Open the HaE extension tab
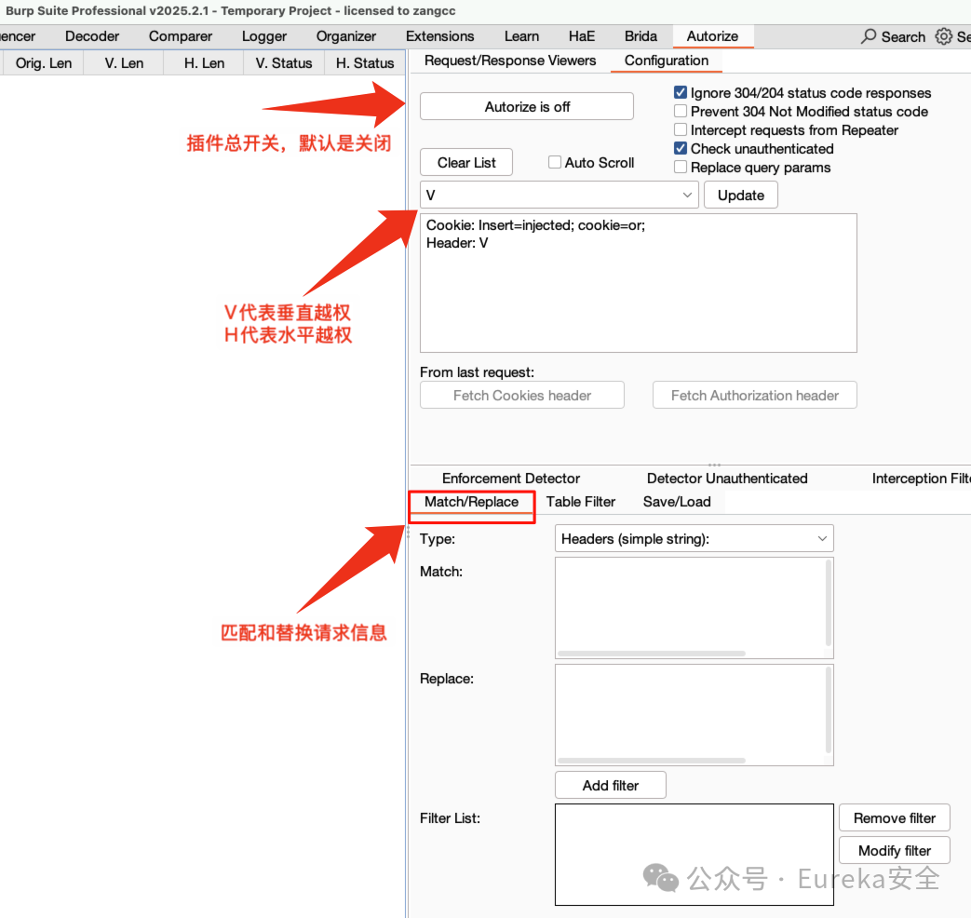The height and width of the screenshot is (918, 971). tap(582, 36)
